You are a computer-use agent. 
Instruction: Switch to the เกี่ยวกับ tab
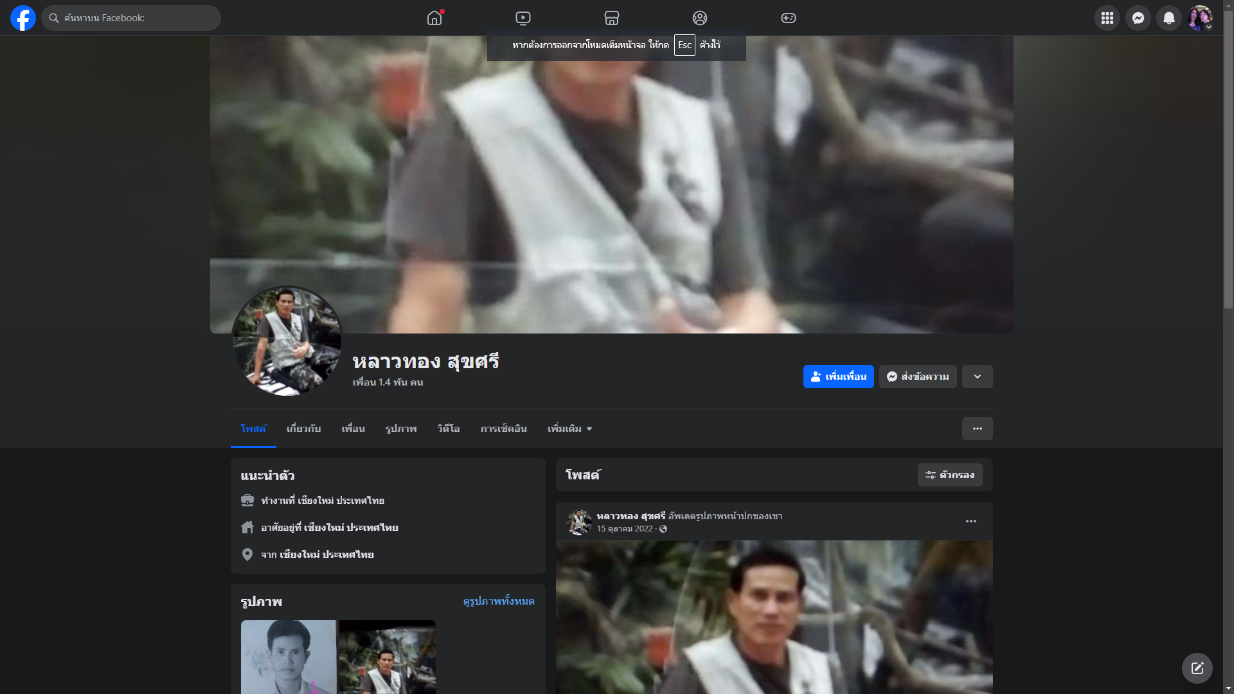point(303,429)
